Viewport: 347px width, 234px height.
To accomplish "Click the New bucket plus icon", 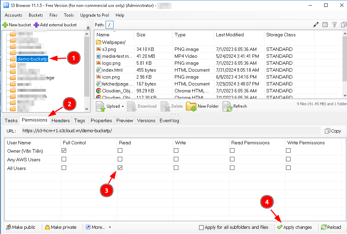I will tap(5, 25).
